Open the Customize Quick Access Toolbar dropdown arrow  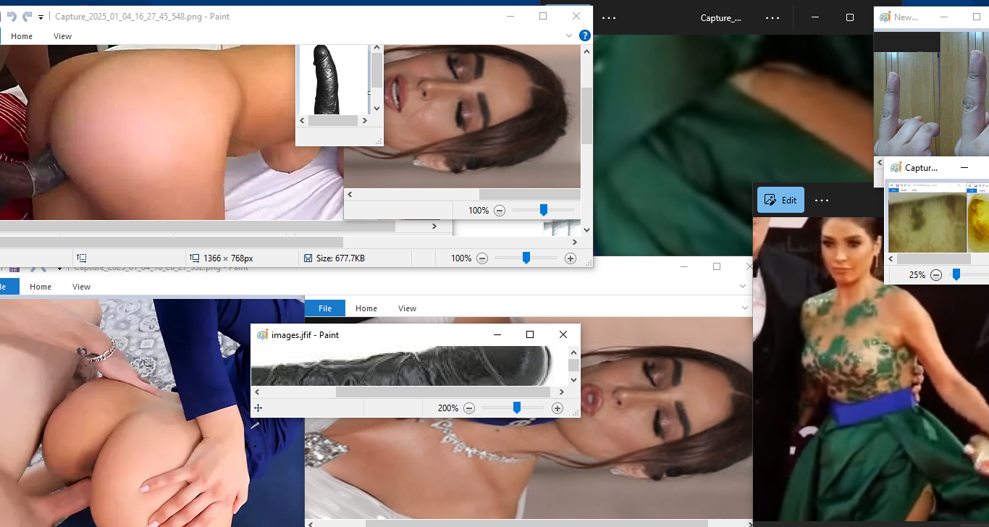41,17
